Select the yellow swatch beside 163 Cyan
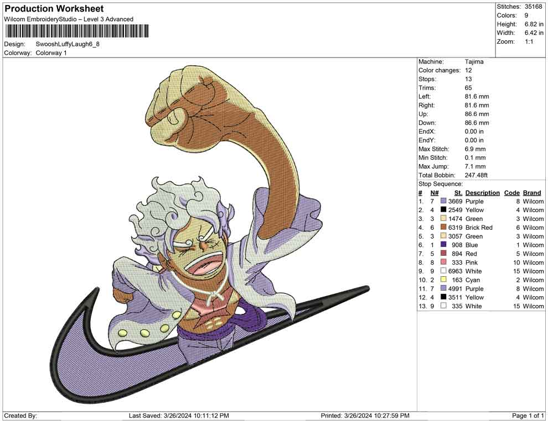548x421 pixels. tap(443, 280)
